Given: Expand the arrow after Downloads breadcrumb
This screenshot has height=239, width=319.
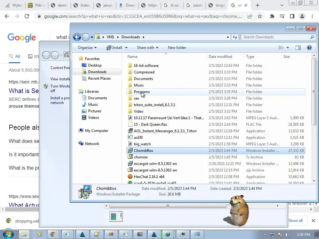Looking at the screenshot, I should [x=143, y=37].
